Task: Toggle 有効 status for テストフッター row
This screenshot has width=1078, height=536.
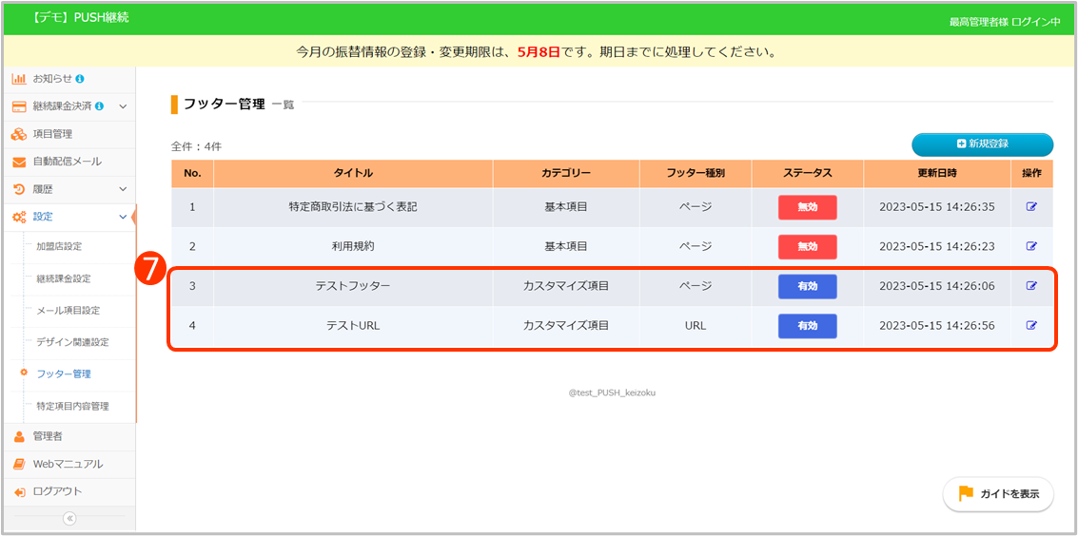Action: tap(807, 286)
